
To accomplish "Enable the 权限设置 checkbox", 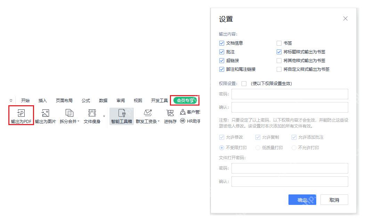I will click(244, 84).
